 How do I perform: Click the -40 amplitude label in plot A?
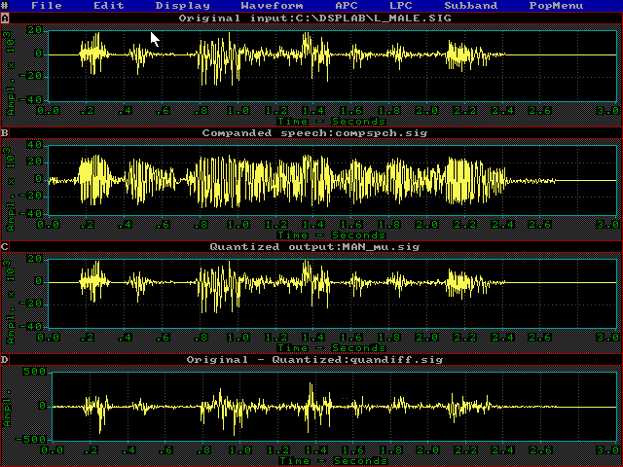tap(31, 99)
